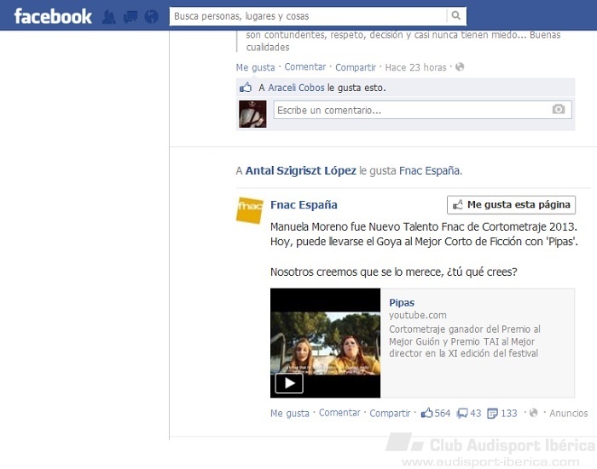Viewport: 597px width, 469px height.
Task: Click thumbs-up icon beside Araceli Cobos
Action: pos(246,88)
